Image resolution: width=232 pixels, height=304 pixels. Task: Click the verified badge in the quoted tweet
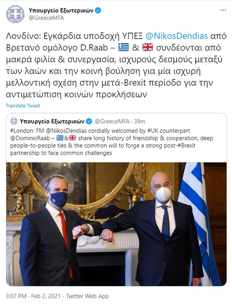pyautogui.click(x=89, y=121)
